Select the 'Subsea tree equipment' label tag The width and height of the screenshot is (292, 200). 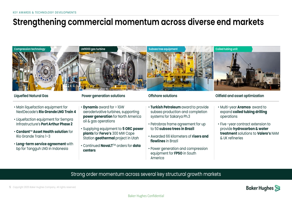(163, 49)
